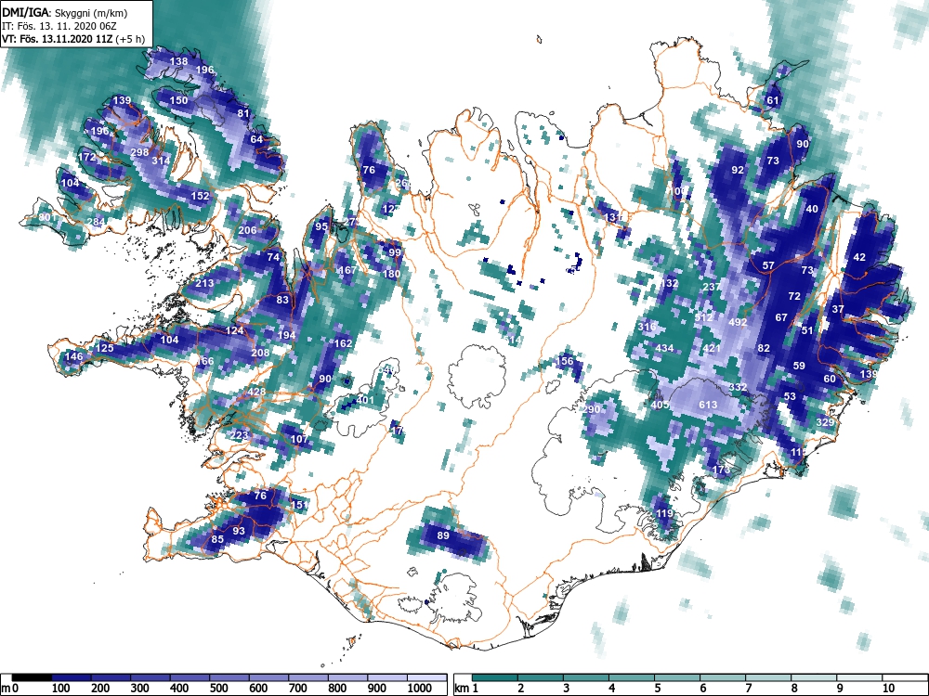This screenshot has height=696, width=929.
Task: Select the '10' label in the km legend
Action: [887, 689]
